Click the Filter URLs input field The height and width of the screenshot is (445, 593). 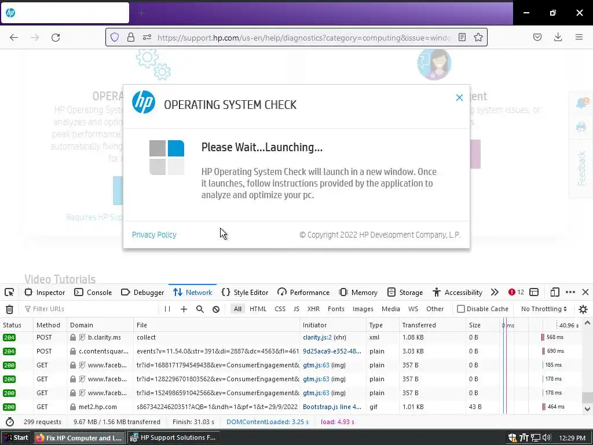pos(91,309)
